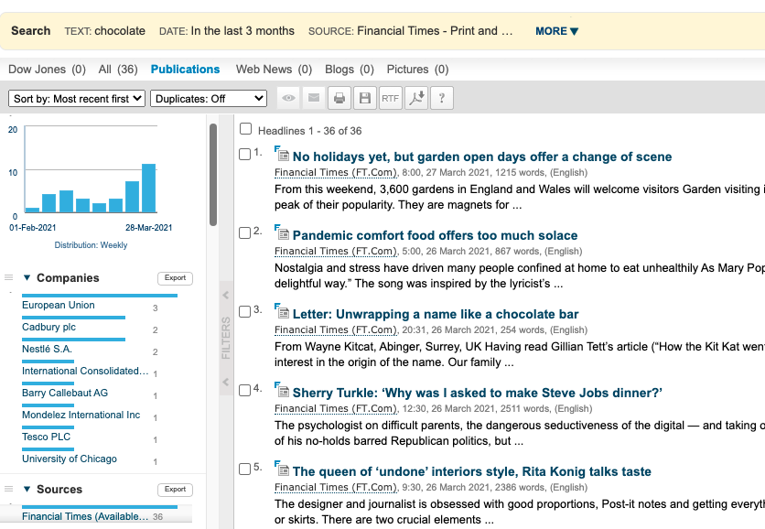
Task: Open the Sort by dropdown
Action: (x=77, y=98)
